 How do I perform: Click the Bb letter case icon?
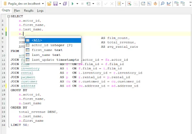149,4
